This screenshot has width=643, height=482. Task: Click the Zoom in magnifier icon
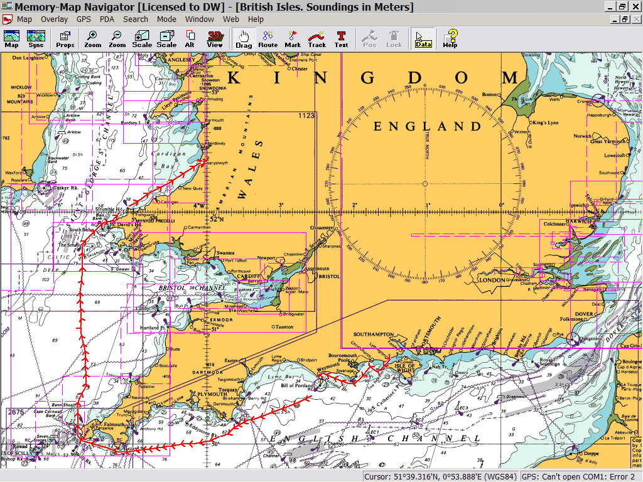93,39
